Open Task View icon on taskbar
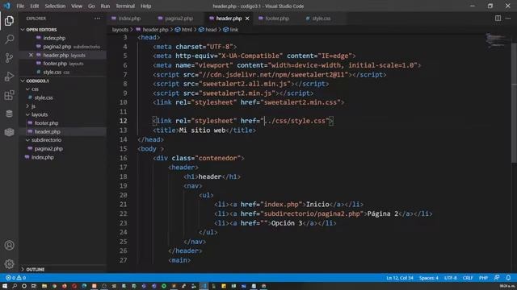Screen dimensions: 517x290 pos(34,286)
